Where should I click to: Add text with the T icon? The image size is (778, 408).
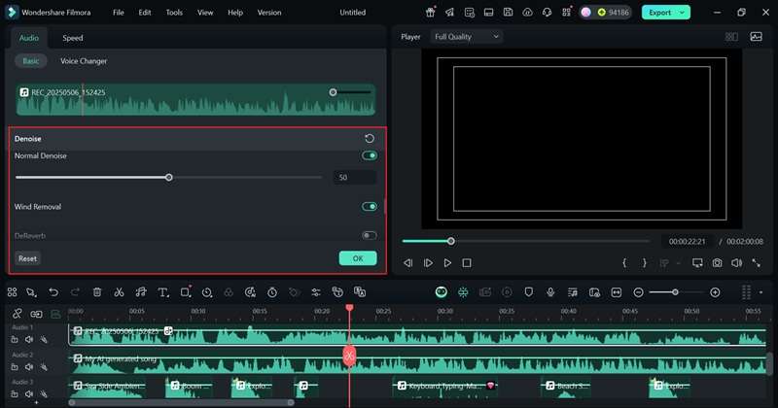coord(163,292)
